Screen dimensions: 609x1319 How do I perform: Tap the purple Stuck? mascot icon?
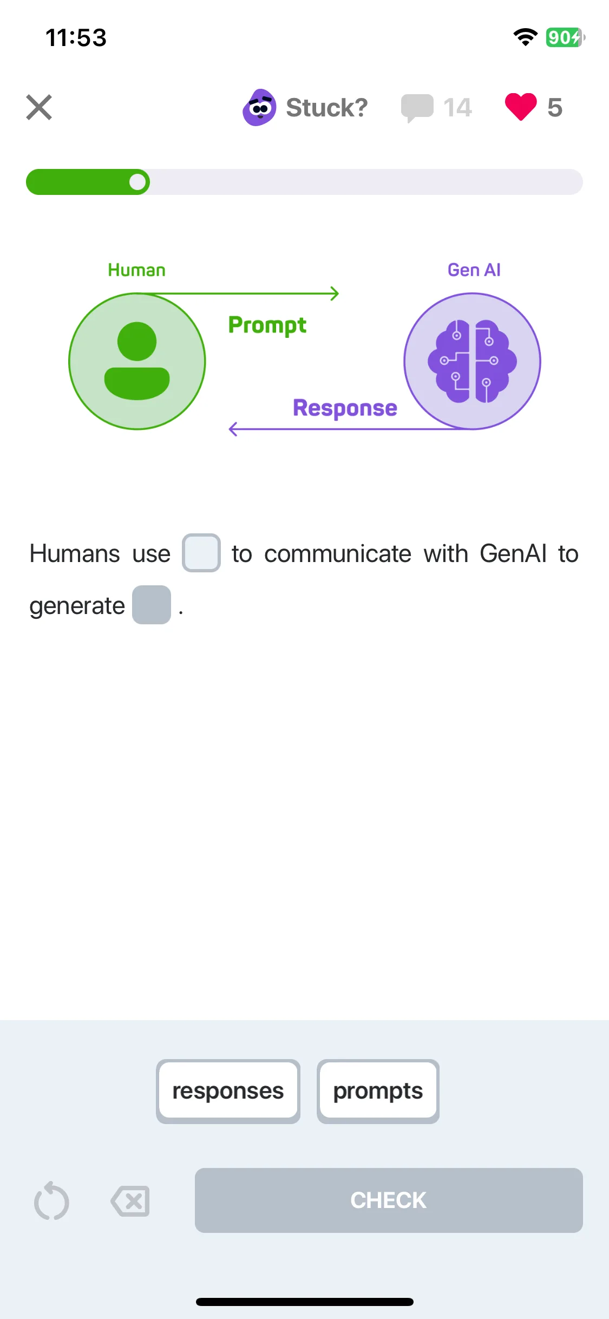tap(259, 107)
